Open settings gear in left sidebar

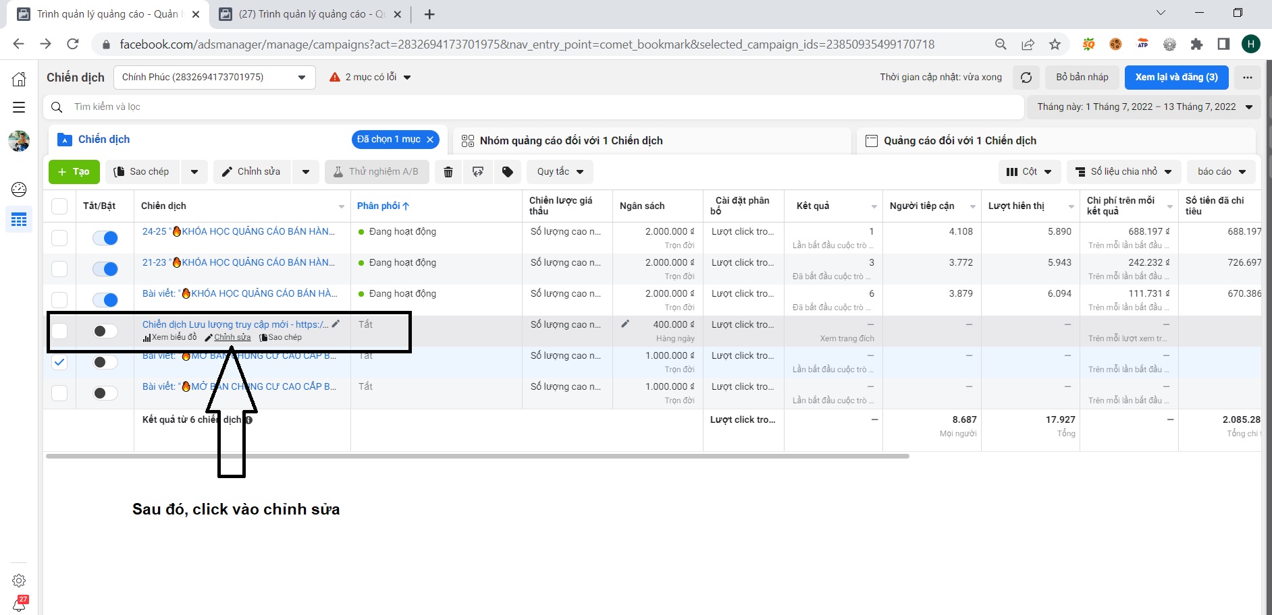[19, 581]
